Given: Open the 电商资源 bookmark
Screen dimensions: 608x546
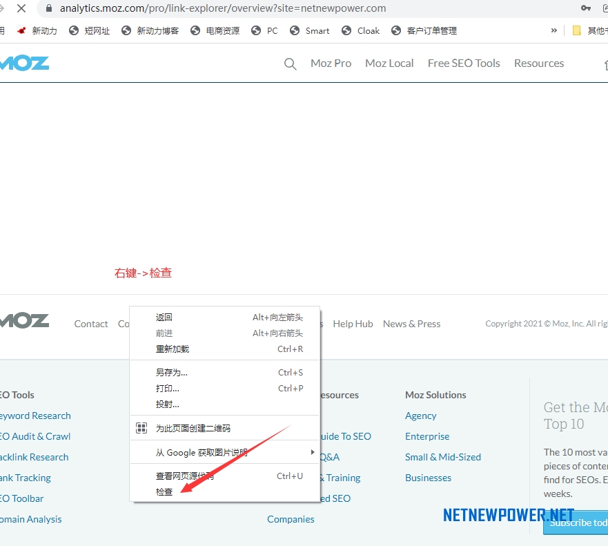Looking at the screenshot, I should click(215, 30).
